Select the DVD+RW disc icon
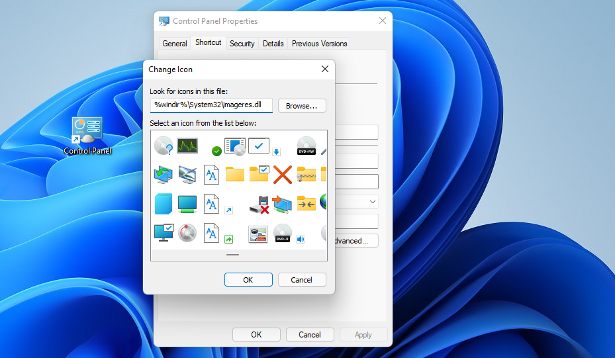The image size is (615, 358). point(307,146)
